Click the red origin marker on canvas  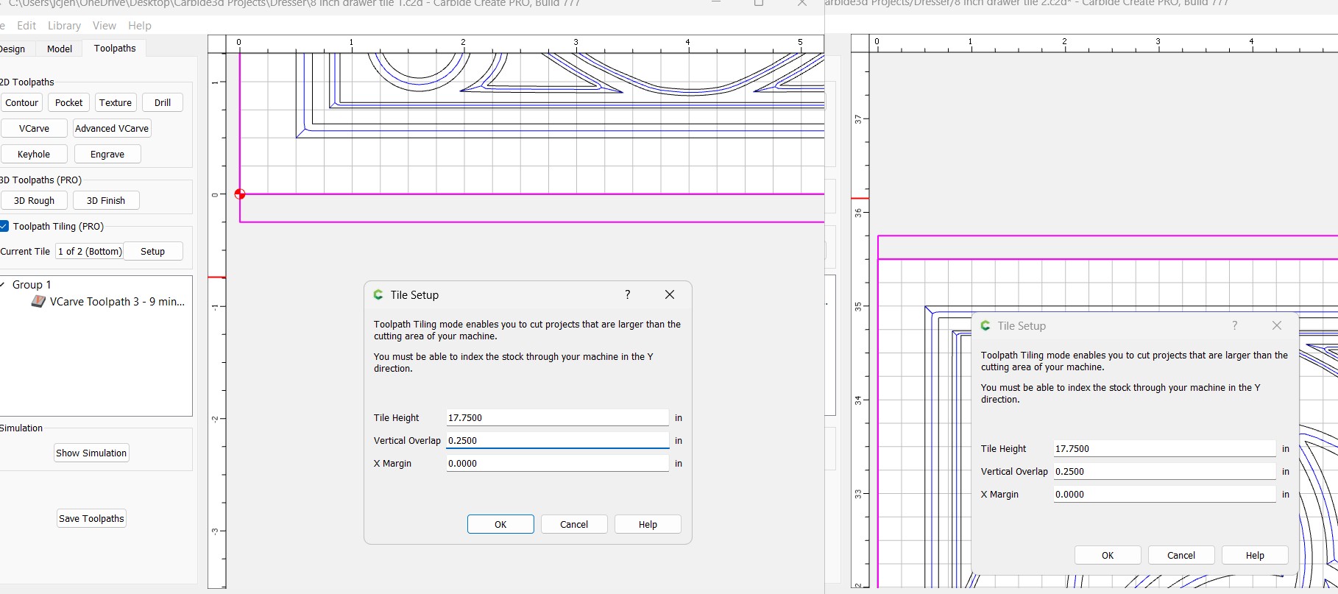click(239, 194)
